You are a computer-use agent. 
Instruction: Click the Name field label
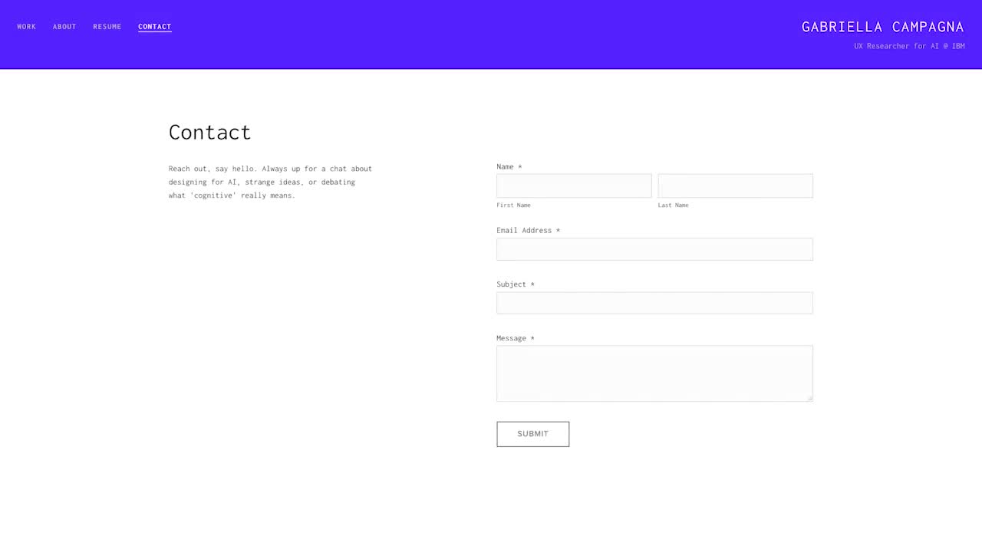tap(509, 166)
